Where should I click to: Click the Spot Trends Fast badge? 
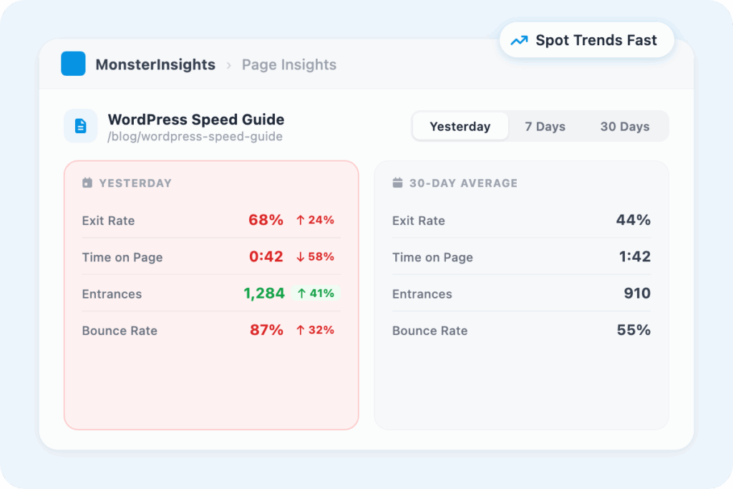pos(587,41)
